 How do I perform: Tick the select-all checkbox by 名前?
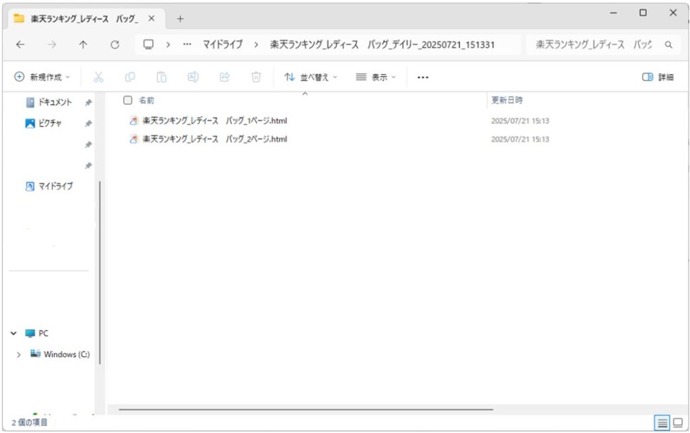pyautogui.click(x=127, y=100)
